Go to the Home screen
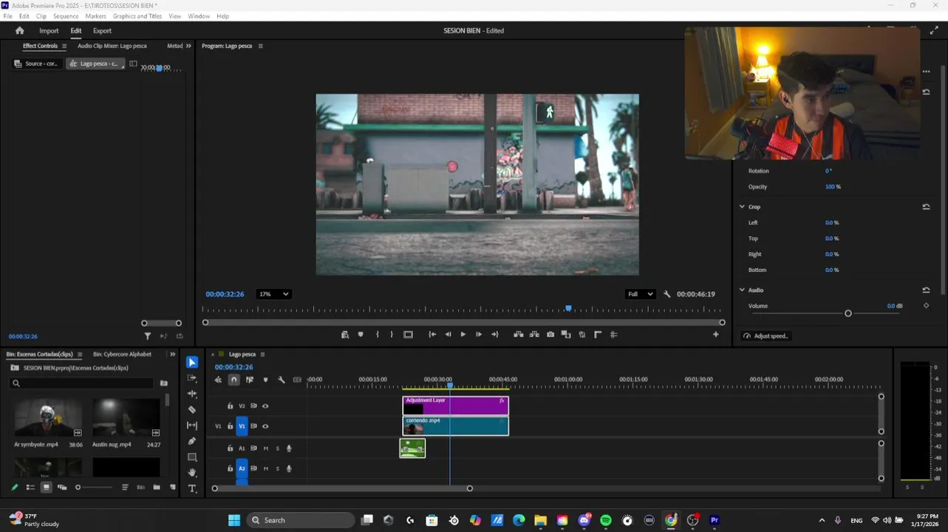This screenshot has height=532, width=948. pyautogui.click(x=20, y=31)
